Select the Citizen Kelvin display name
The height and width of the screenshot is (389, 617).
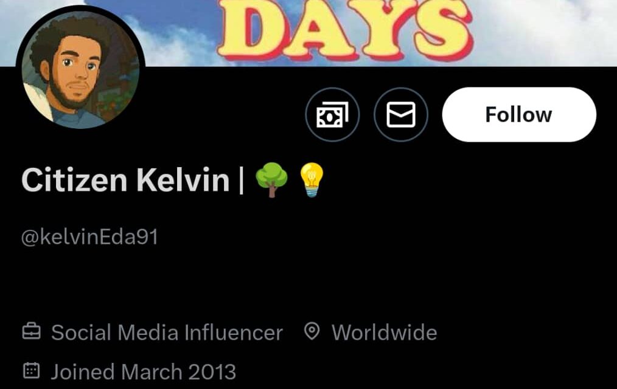click(x=125, y=180)
